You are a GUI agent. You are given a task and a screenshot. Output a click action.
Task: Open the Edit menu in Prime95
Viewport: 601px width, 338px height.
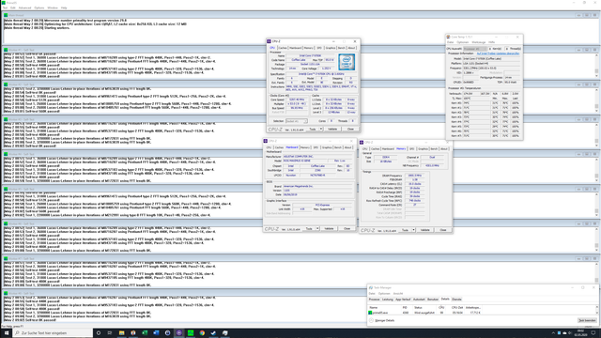tap(13, 8)
